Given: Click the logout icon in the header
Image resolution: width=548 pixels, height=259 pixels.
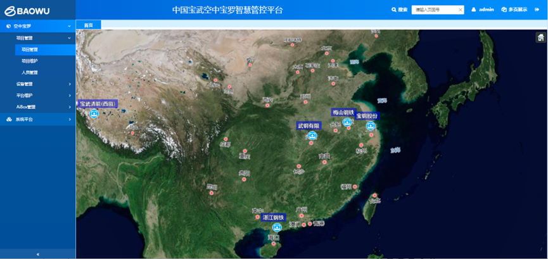Looking at the screenshot, I should [537, 9].
